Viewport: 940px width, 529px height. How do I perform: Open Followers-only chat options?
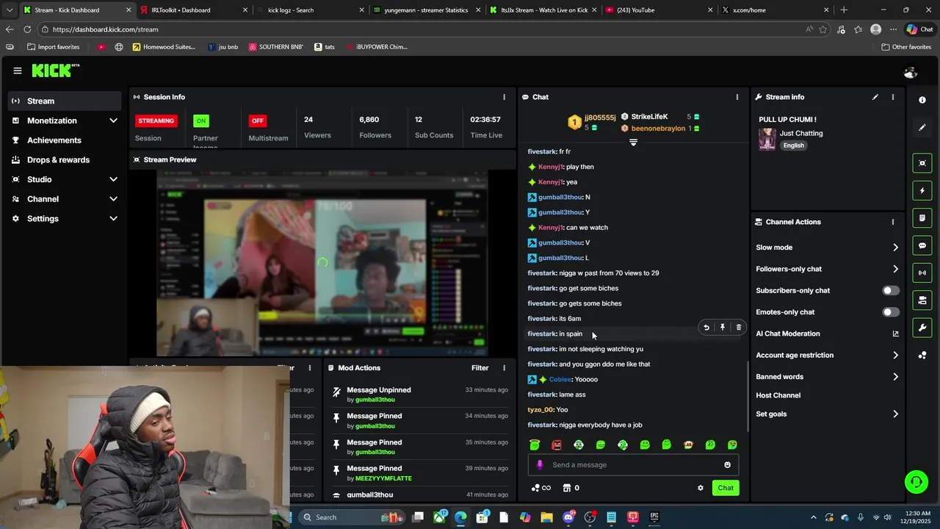tap(827, 269)
